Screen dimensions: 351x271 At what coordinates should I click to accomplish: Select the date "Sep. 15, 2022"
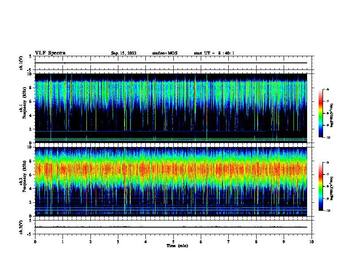click(124, 53)
